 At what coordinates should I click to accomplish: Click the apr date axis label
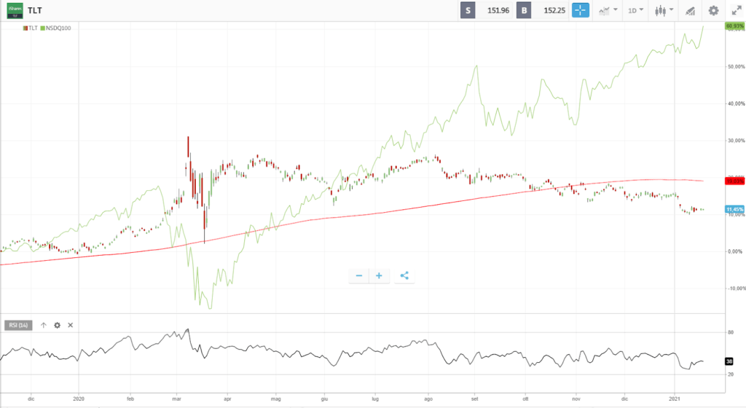point(227,399)
